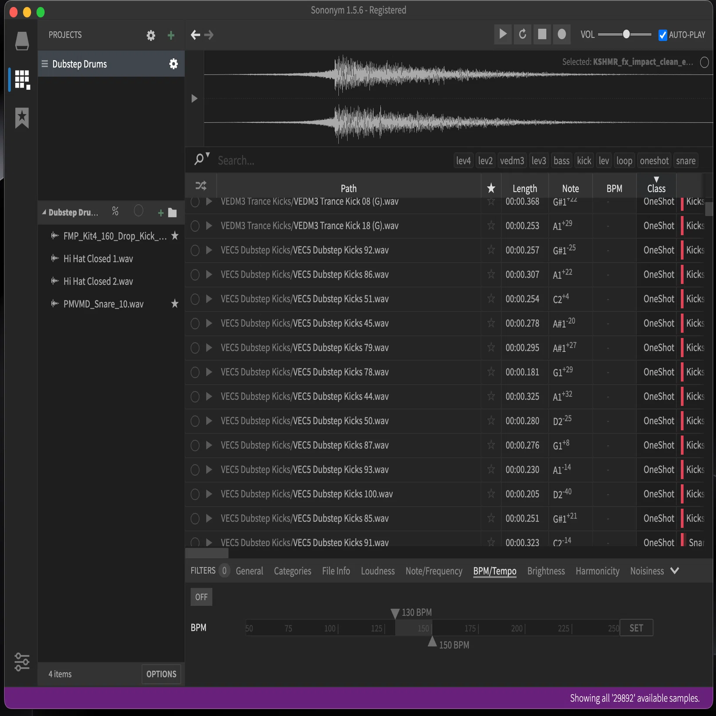Open the bookmarks sidebar icon
This screenshot has height=716, width=716.
click(x=22, y=118)
